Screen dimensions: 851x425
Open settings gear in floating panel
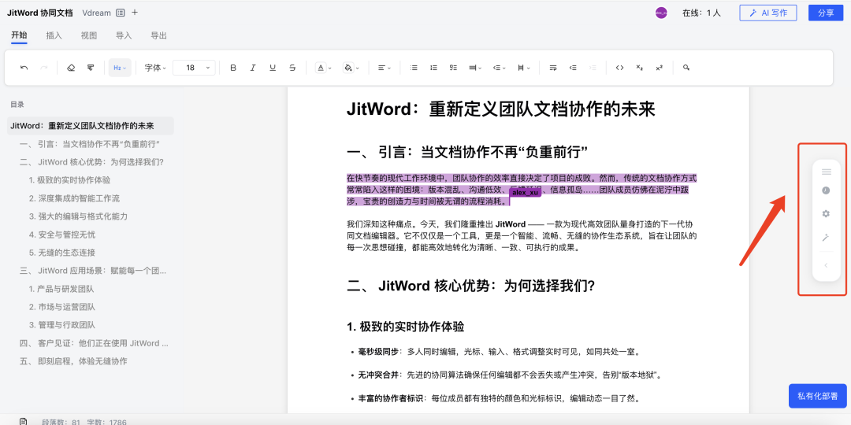826,213
